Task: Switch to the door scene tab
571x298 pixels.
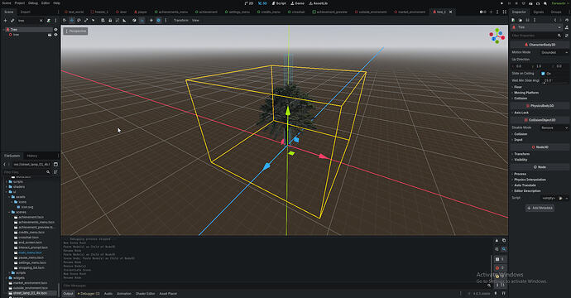Action: [x=122, y=12]
